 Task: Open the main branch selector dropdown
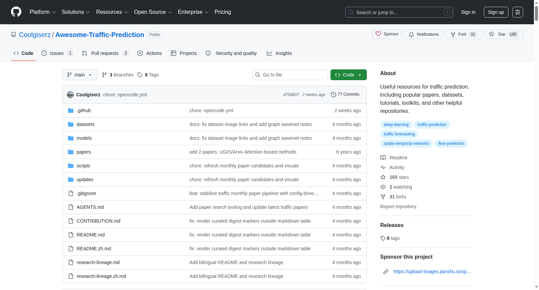[80, 75]
